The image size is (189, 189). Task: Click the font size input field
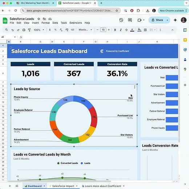coord(103,30)
